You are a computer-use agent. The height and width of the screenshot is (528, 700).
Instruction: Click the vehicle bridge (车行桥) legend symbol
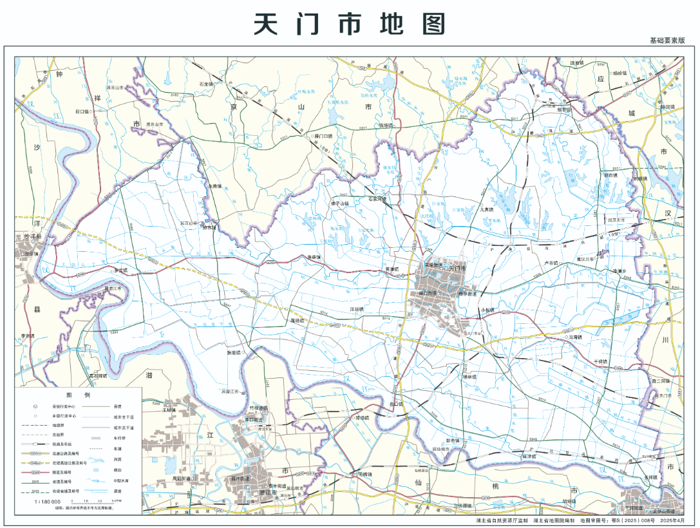[x=96, y=438]
